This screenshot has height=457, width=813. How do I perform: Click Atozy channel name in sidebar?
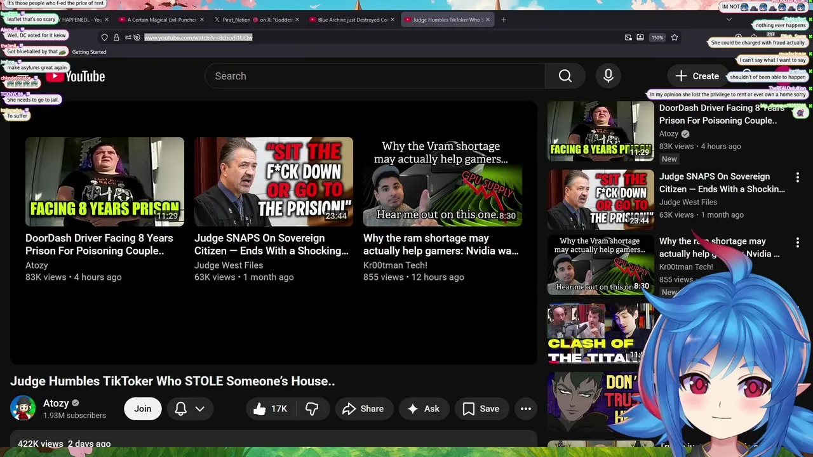point(669,134)
